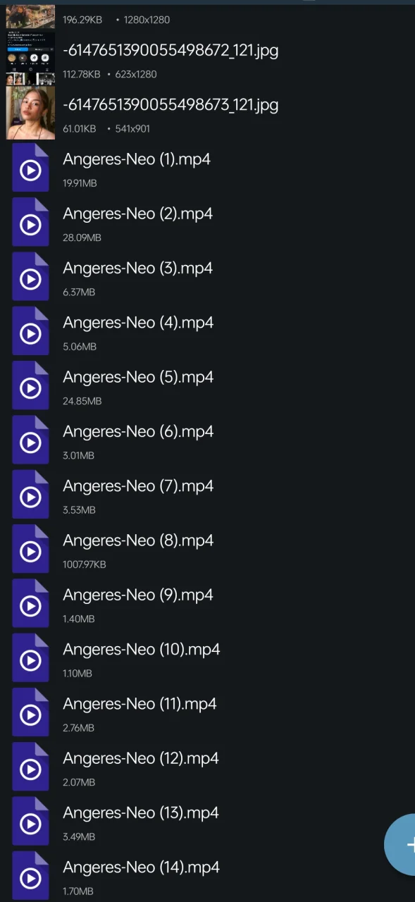Tap the video icon for Angeres-Neo (1).mp4
Image resolution: width=415 pixels, height=902 pixels.
[30, 168]
